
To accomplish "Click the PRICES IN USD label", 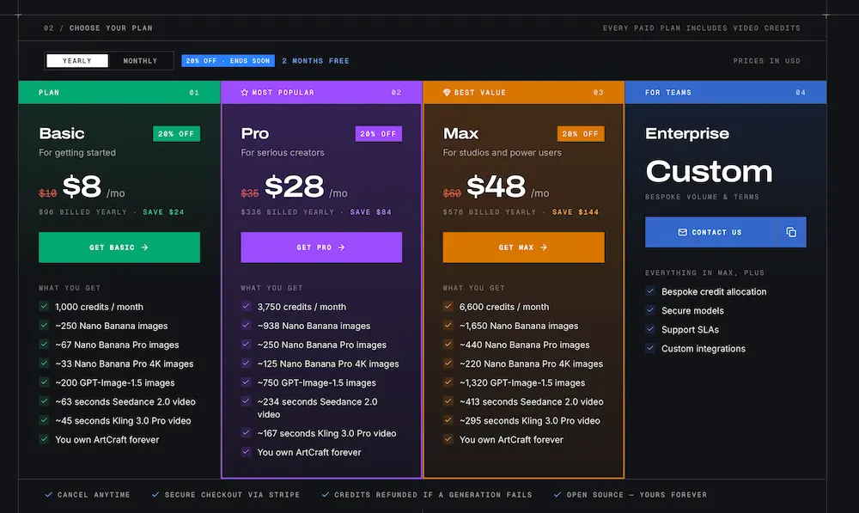I will [x=766, y=61].
